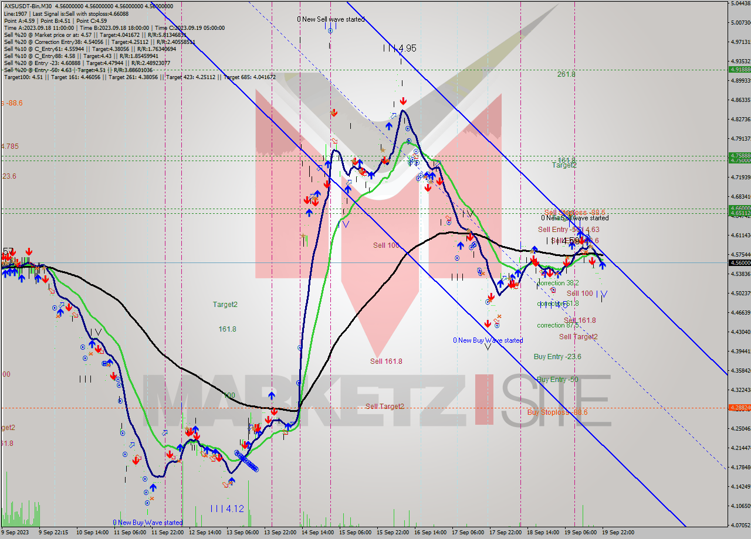This screenshot has height=539, width=751.
Task: Click the 'Sell %20 @ Entry -50: 4.63' line
Action: (78, 70)
